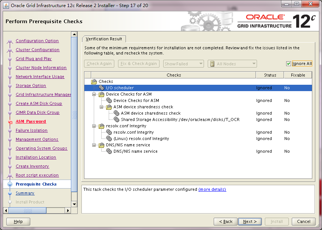The height and width of the screenshot is (230, 322).
Task: Go to Operating System Groups step
Action: [41, 148]
